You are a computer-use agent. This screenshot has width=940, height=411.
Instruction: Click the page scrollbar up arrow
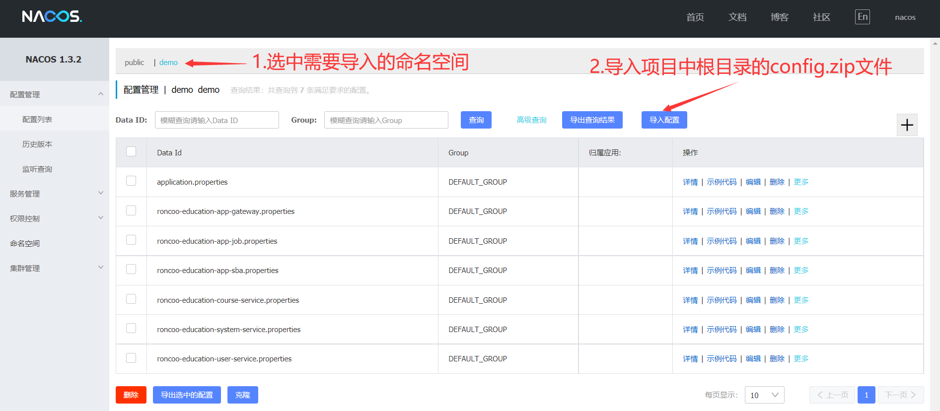click(936, 43)
